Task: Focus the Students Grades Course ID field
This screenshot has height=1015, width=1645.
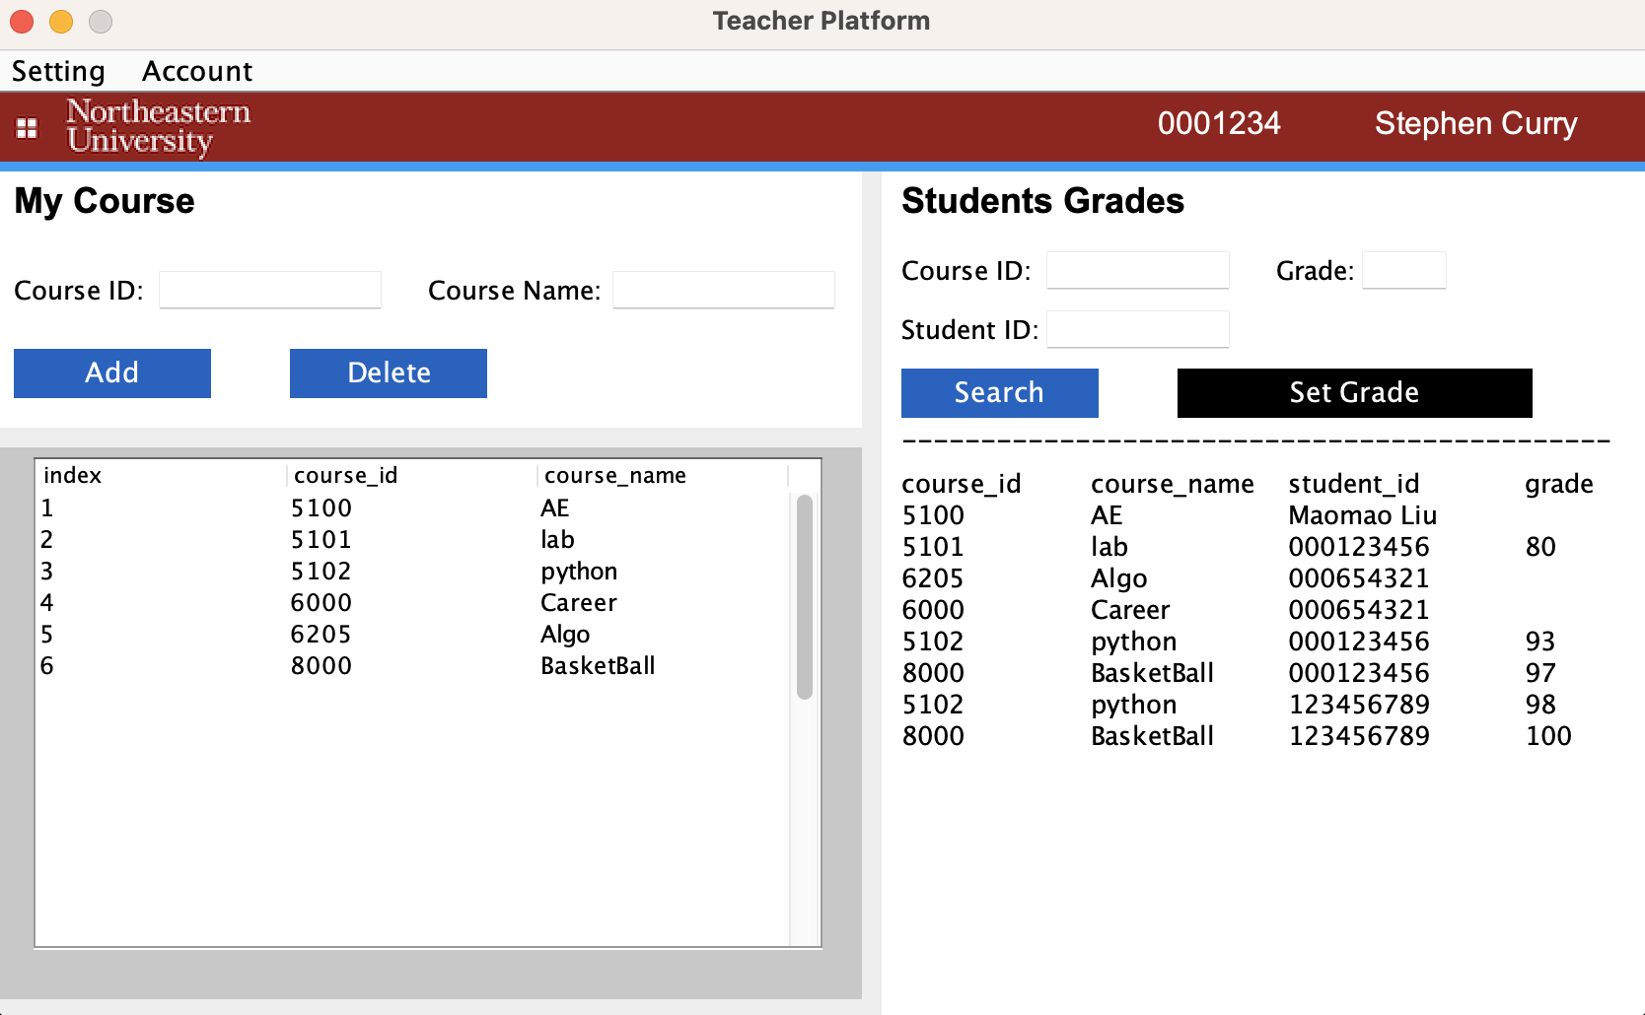Action: coord(1138,270)
